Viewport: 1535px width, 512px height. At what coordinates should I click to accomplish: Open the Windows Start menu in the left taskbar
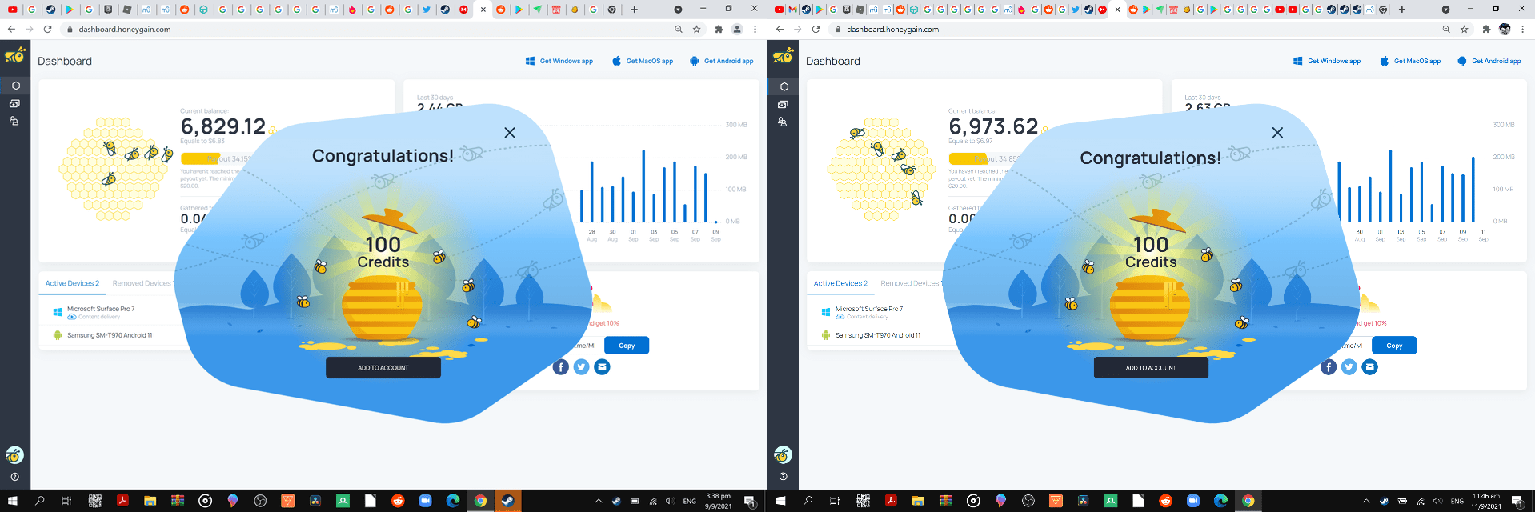tap(13, 501)
